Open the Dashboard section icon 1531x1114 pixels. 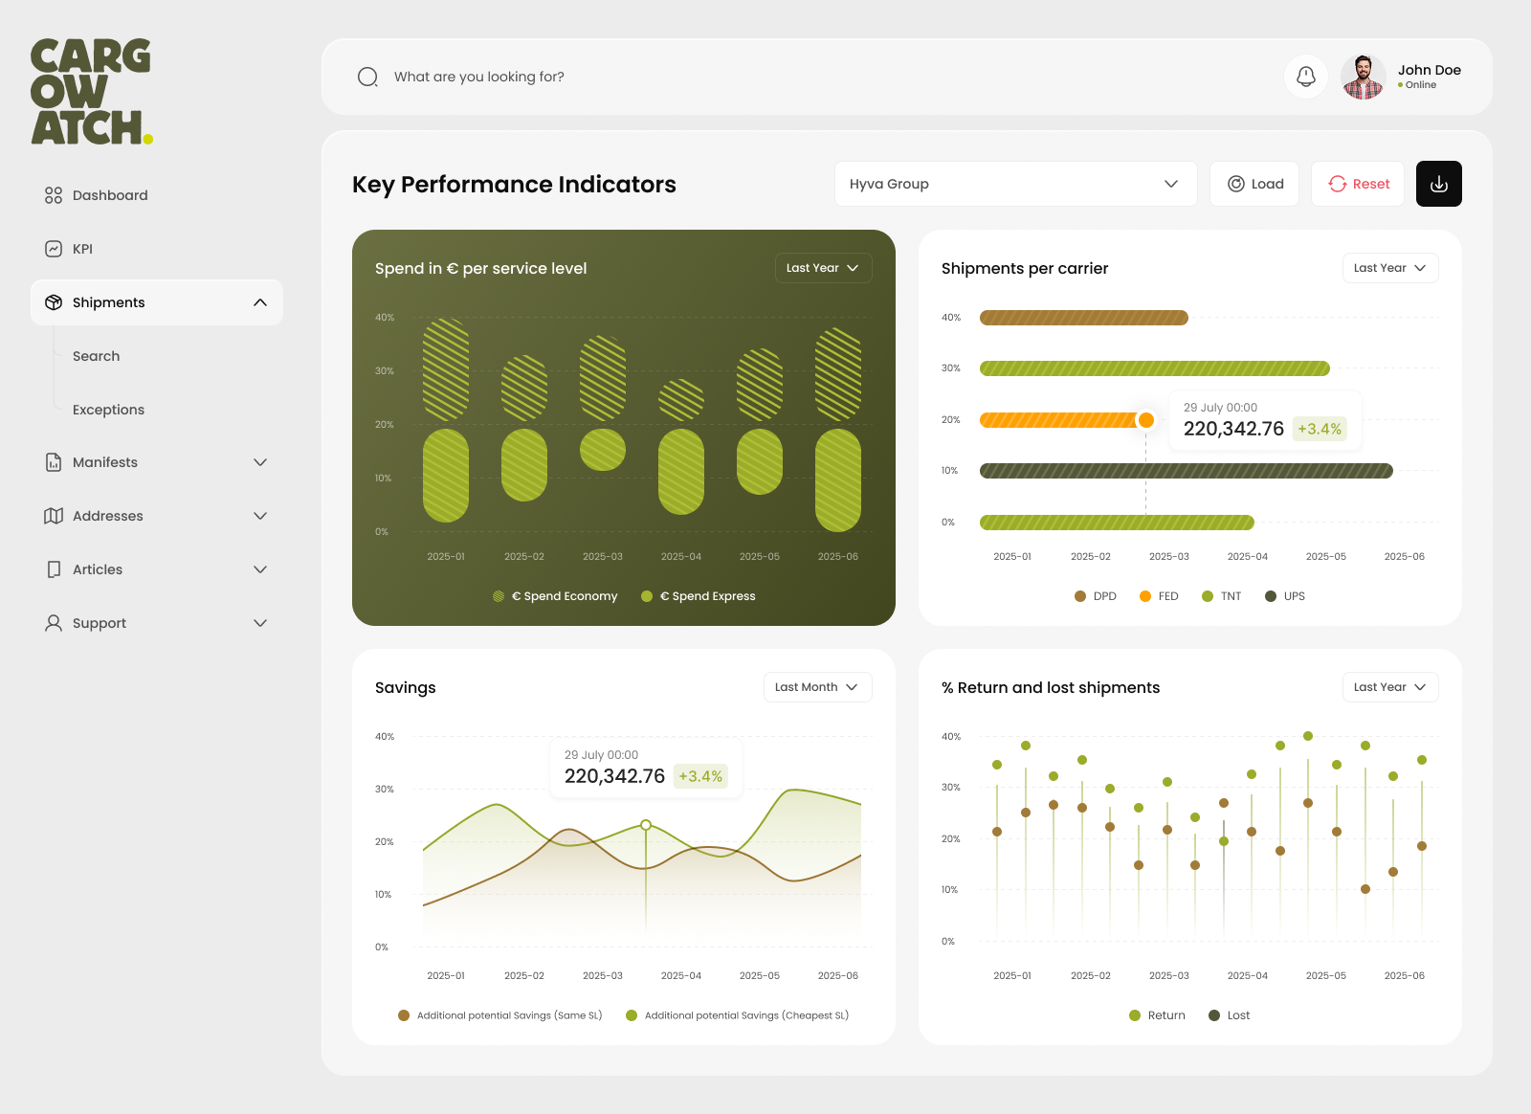[x=54, y=194]
